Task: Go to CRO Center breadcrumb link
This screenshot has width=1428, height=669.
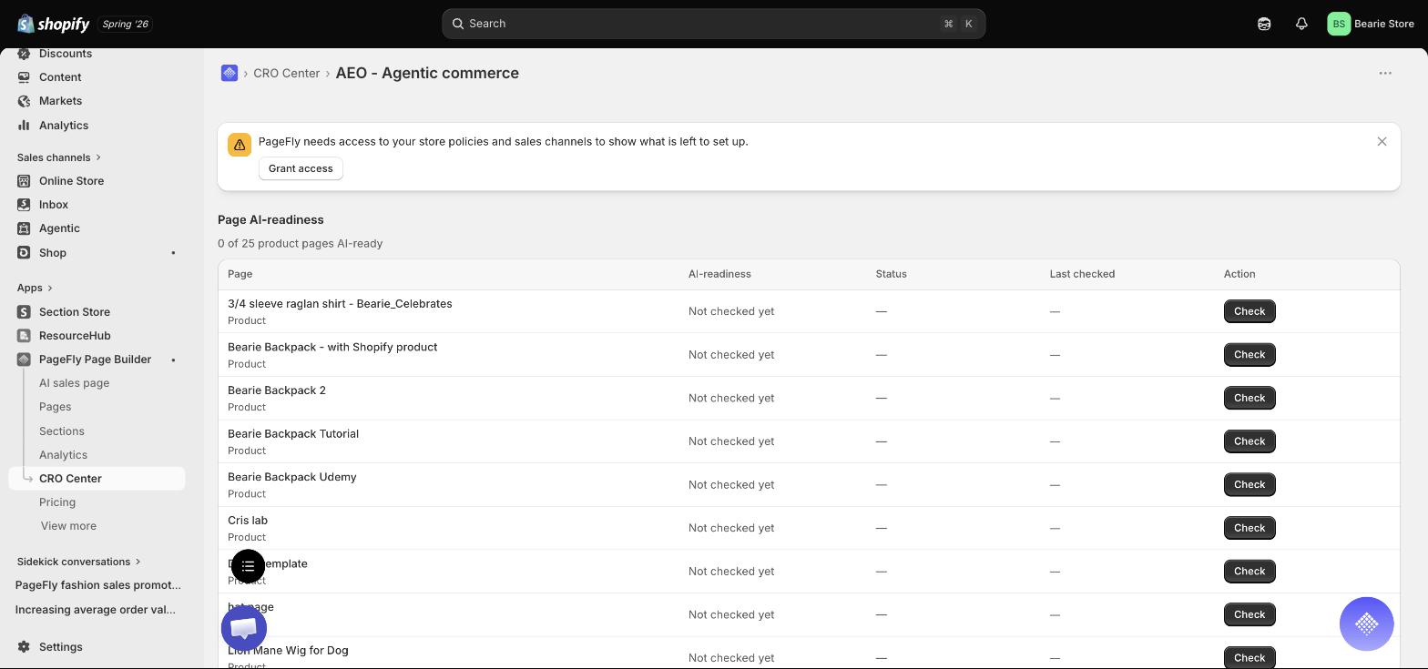Action: tap(286, 73)
